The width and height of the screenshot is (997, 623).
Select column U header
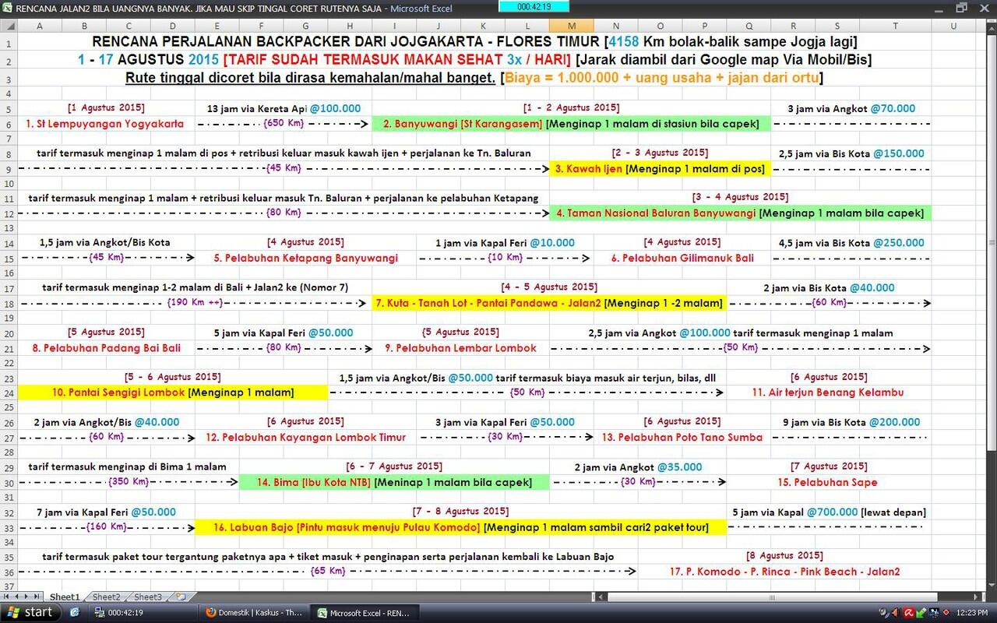(953, 26)
